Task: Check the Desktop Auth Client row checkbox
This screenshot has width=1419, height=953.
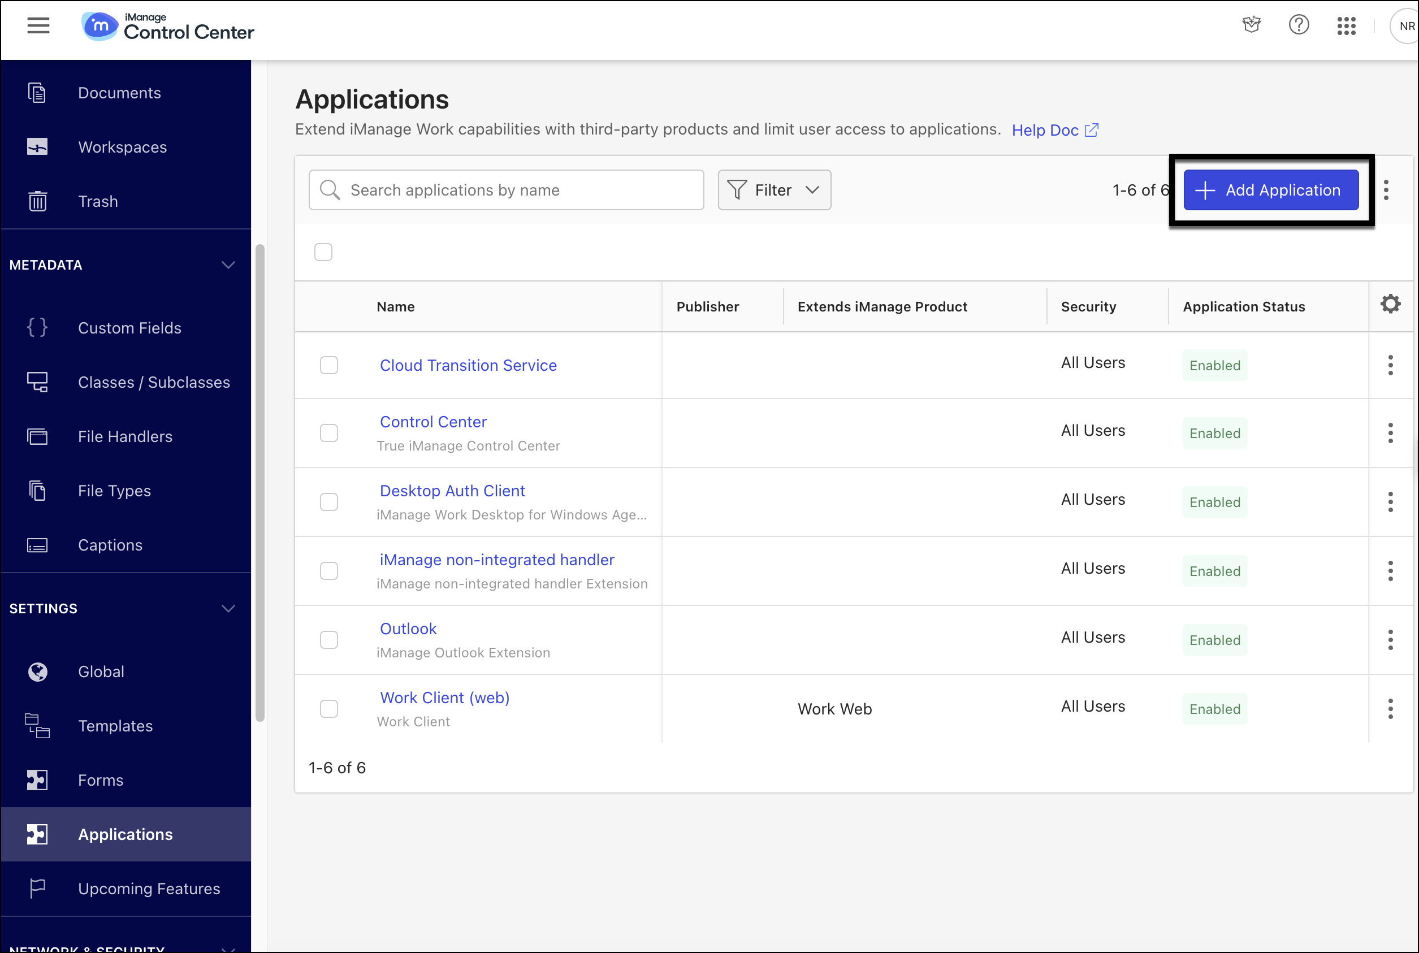Action: [x=329, y=502]
